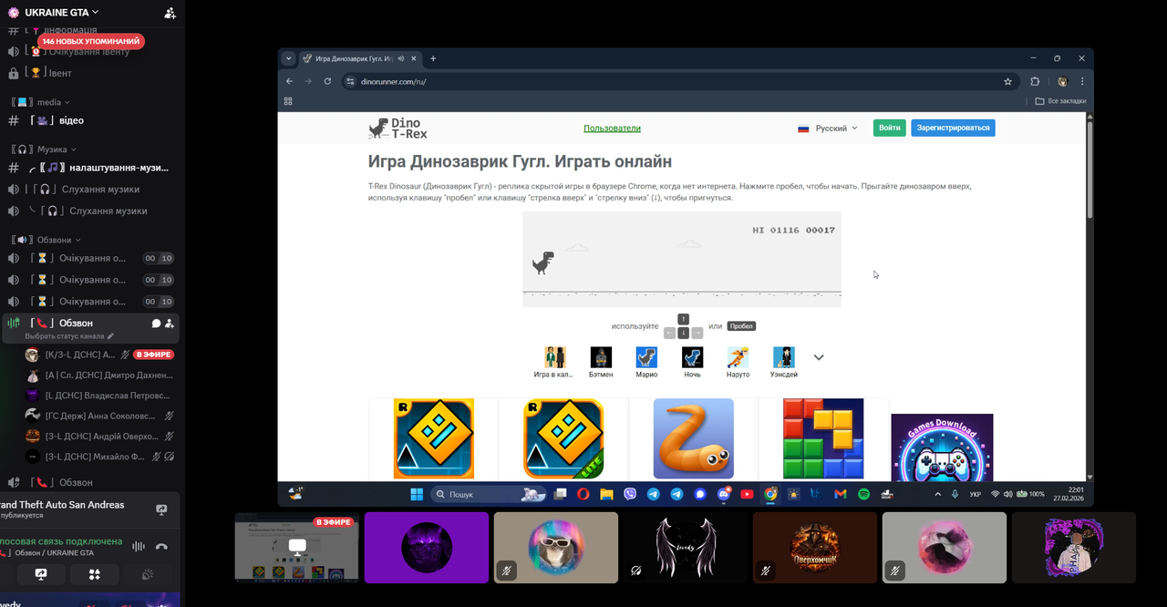Choose the Наруто character skin
This screenshot has width=1167, height=607.
pos(738,362)
